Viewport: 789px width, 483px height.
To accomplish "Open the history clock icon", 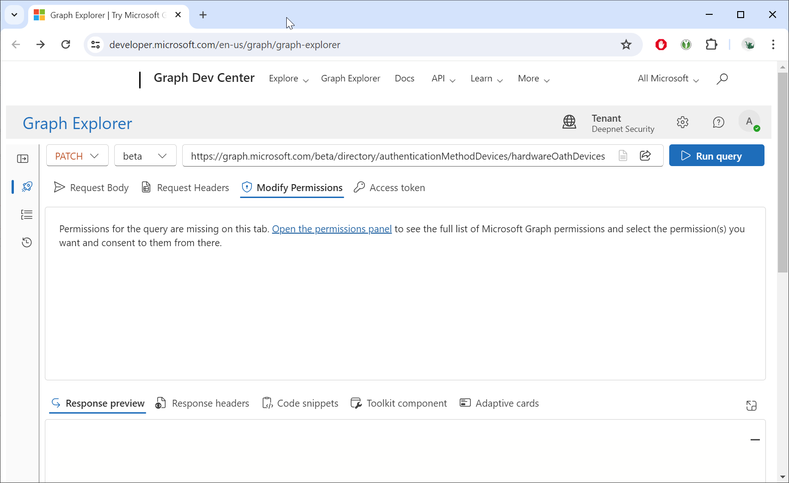I will [x=27, y=242].
